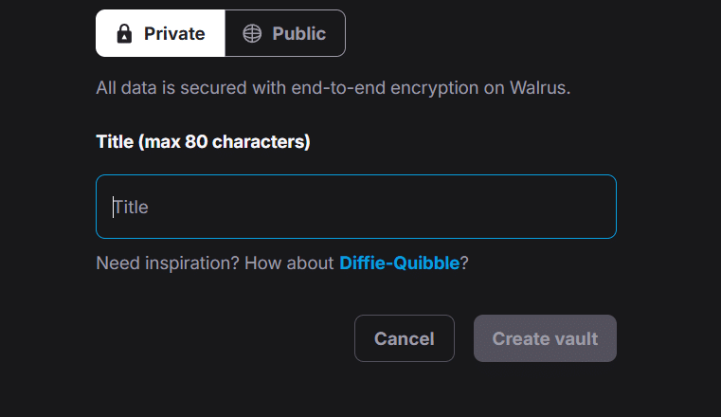Image resolution: width=721 pixels, height=417 pixels.
Task: Click the word 'Public' in the visibility switch
Action: (298, 33)
